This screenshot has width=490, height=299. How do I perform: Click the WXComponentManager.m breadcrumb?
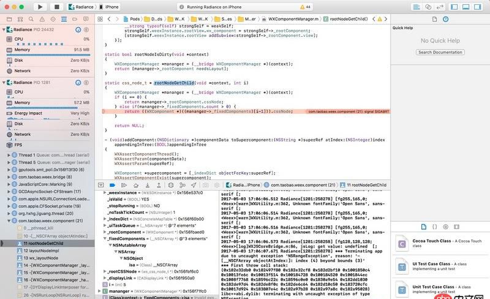tap(290, 19)
